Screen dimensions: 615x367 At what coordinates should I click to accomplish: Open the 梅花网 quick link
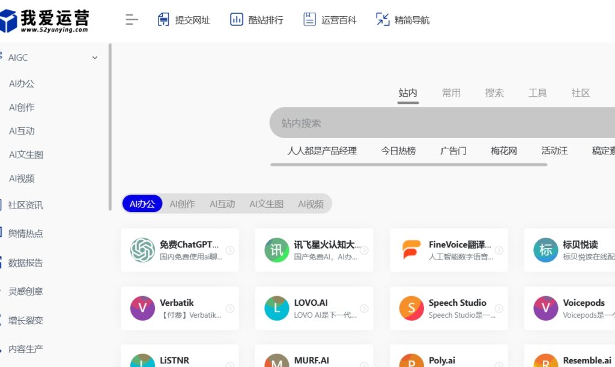[504, 151]
